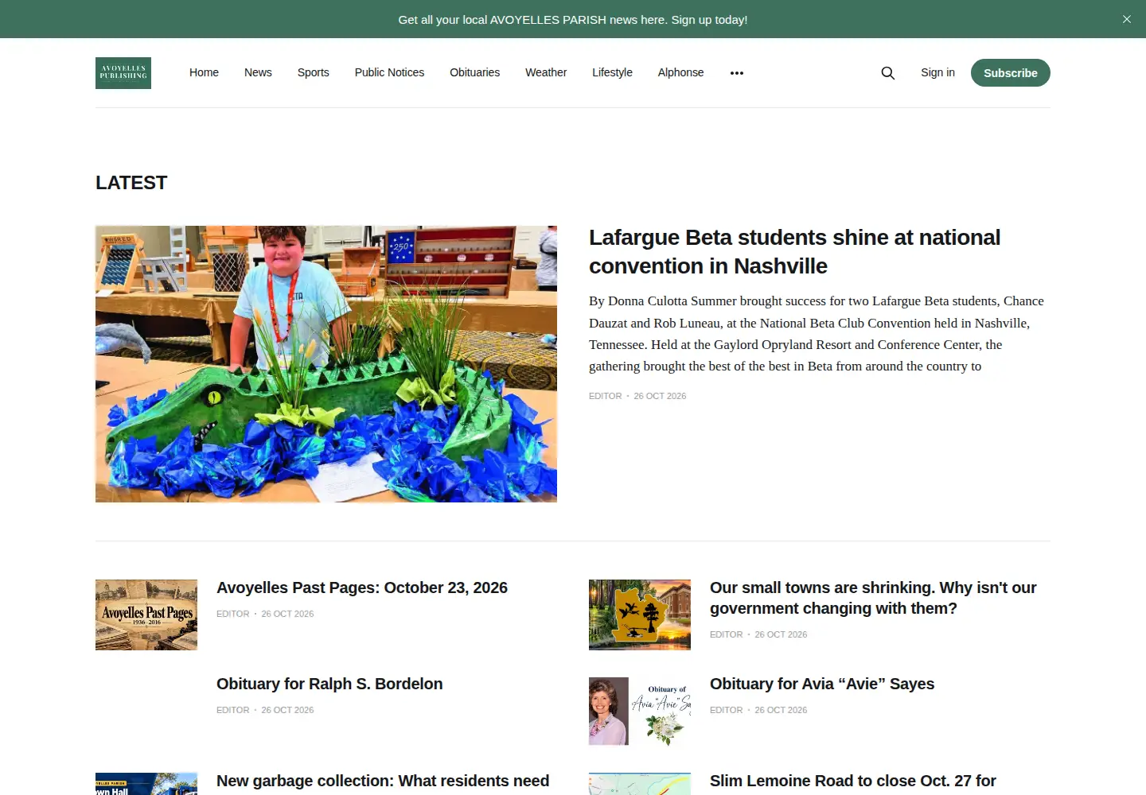Click the small towns article thumbnail
The image size is (1146, 795).
640,615
